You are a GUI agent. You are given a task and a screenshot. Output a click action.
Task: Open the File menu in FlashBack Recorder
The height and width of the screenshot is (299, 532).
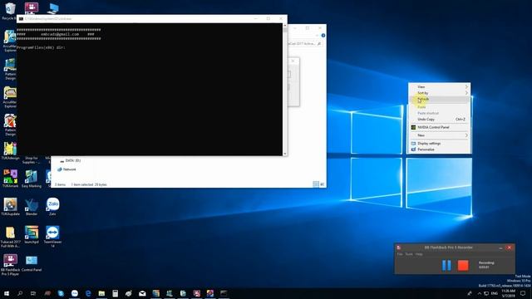pyautogui.click(x=400, y=254)
